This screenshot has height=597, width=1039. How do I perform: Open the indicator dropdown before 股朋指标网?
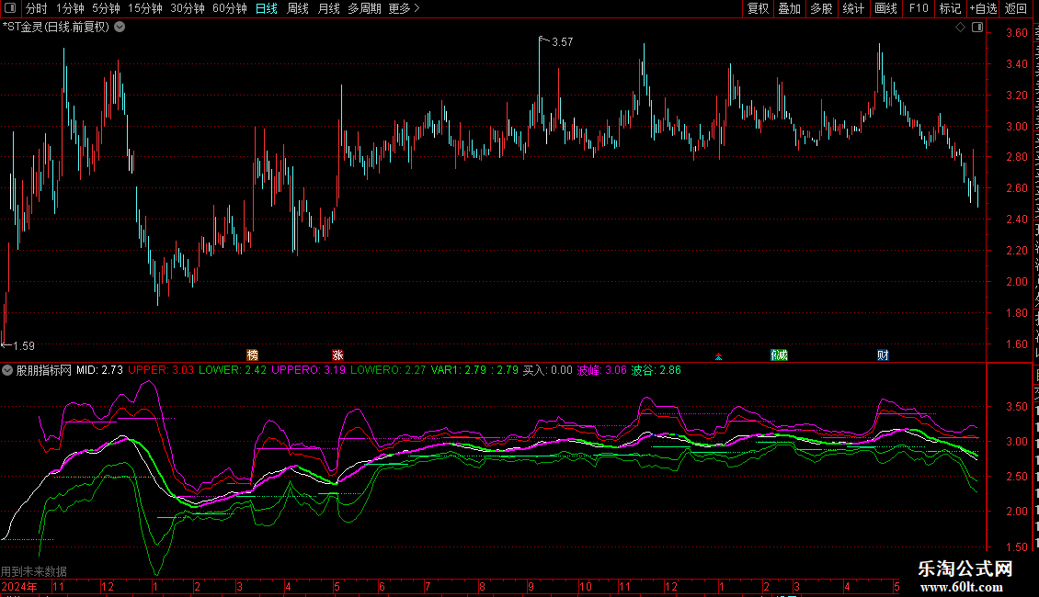pos(7,371)
